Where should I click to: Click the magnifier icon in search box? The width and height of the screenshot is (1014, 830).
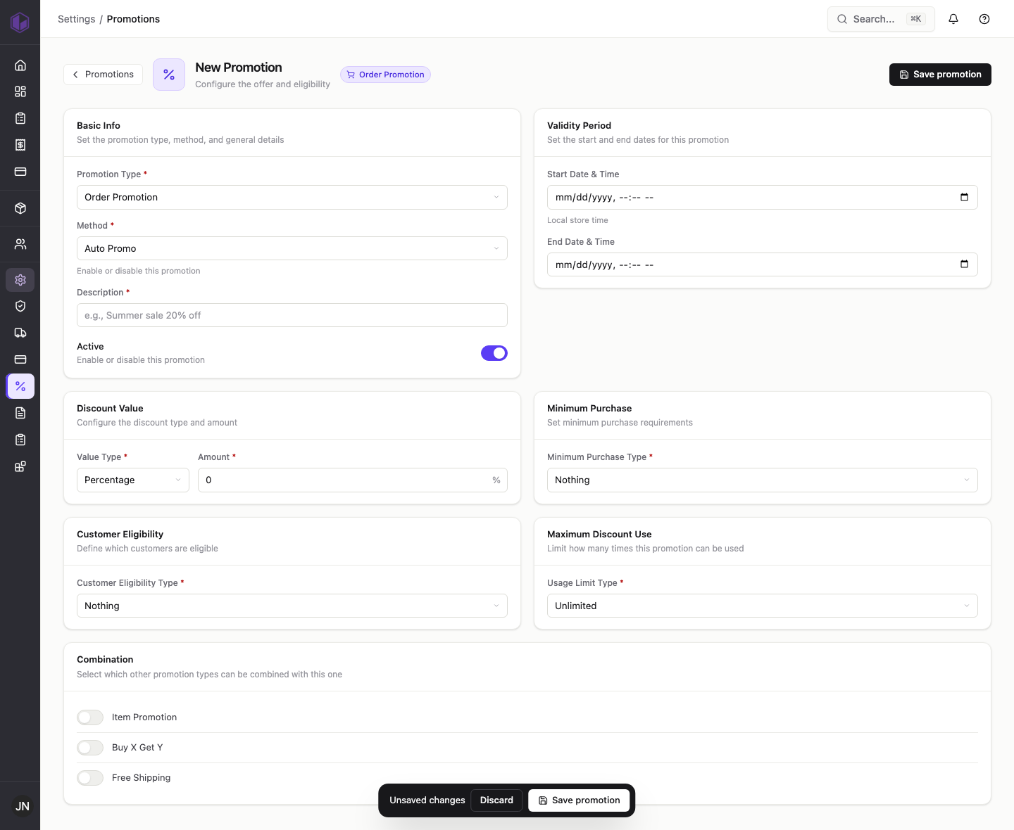[842, 19]
